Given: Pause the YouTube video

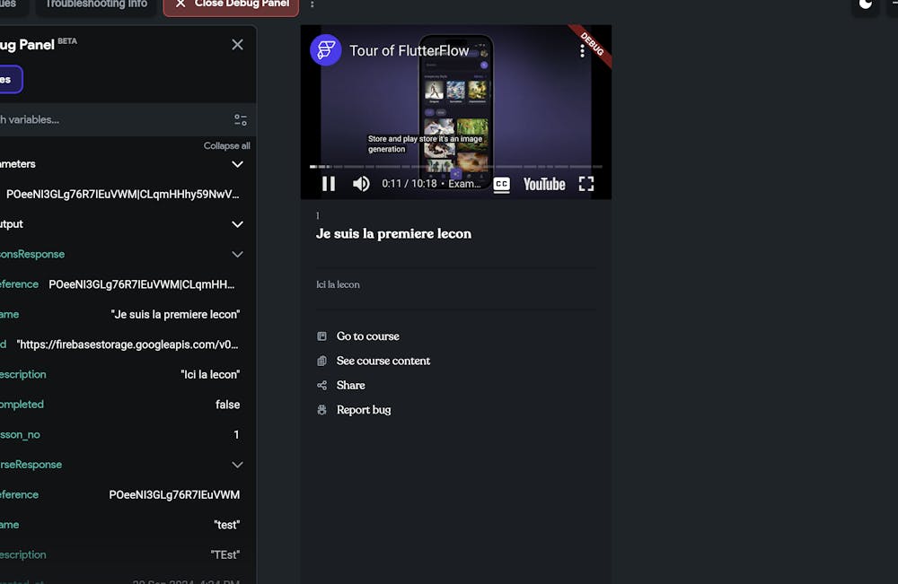Looking at the screenshot, I should point(329,184).
